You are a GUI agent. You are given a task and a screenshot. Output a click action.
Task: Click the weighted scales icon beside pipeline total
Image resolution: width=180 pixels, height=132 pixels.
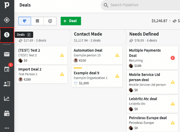pos(175,21)
